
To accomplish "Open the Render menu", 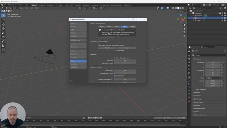I will click(14, 5).
